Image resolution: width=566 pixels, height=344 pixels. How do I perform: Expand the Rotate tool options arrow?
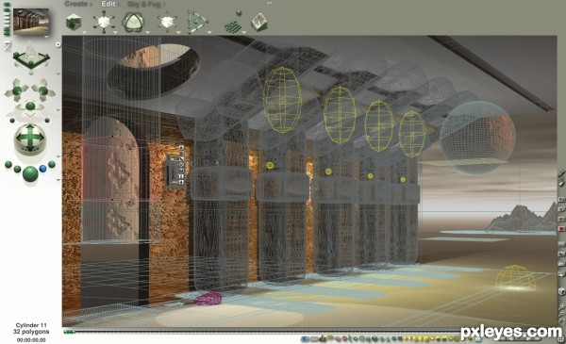tap(148, 32)
